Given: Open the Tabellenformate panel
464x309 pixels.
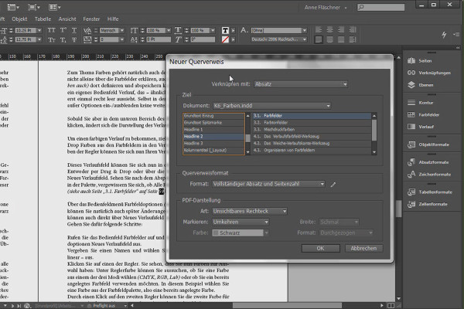Looking at the screenshot, I should pos(430,192).
